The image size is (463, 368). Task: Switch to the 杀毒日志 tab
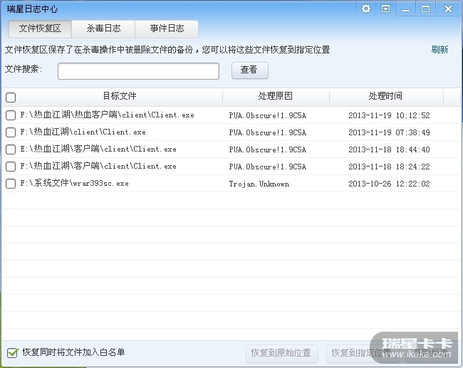103,28
